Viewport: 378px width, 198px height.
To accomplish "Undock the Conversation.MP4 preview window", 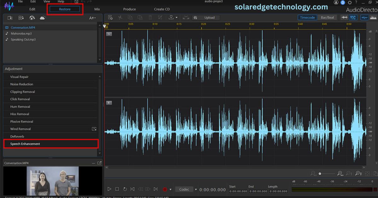I will pos(99,163).
